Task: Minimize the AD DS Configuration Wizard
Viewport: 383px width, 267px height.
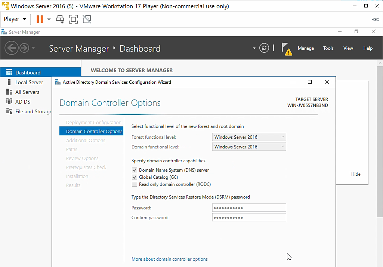Action: [x=293, y=82]
